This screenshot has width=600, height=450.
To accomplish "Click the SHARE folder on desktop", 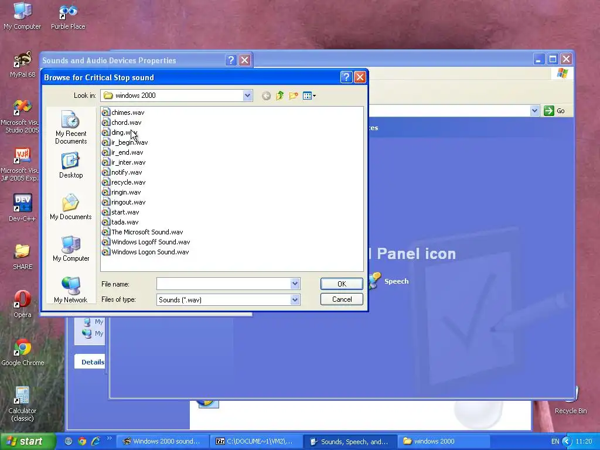I will point(22,257).
